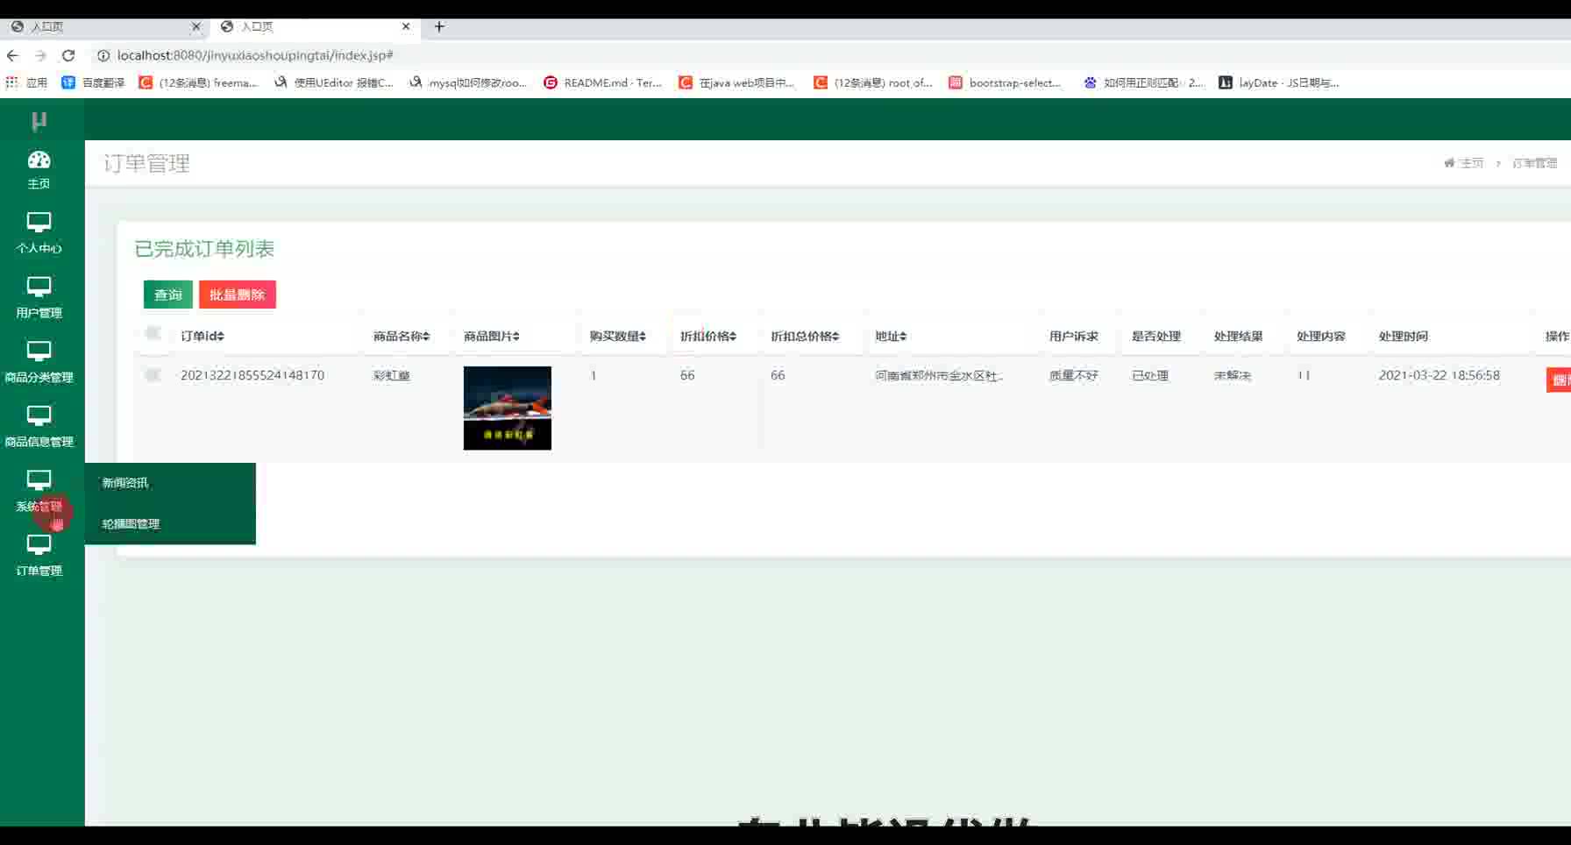The height and width of the screenshot is (845, 1571).
Task: Open the mysql如何修改root bookmark
Action: pos(468,82)
